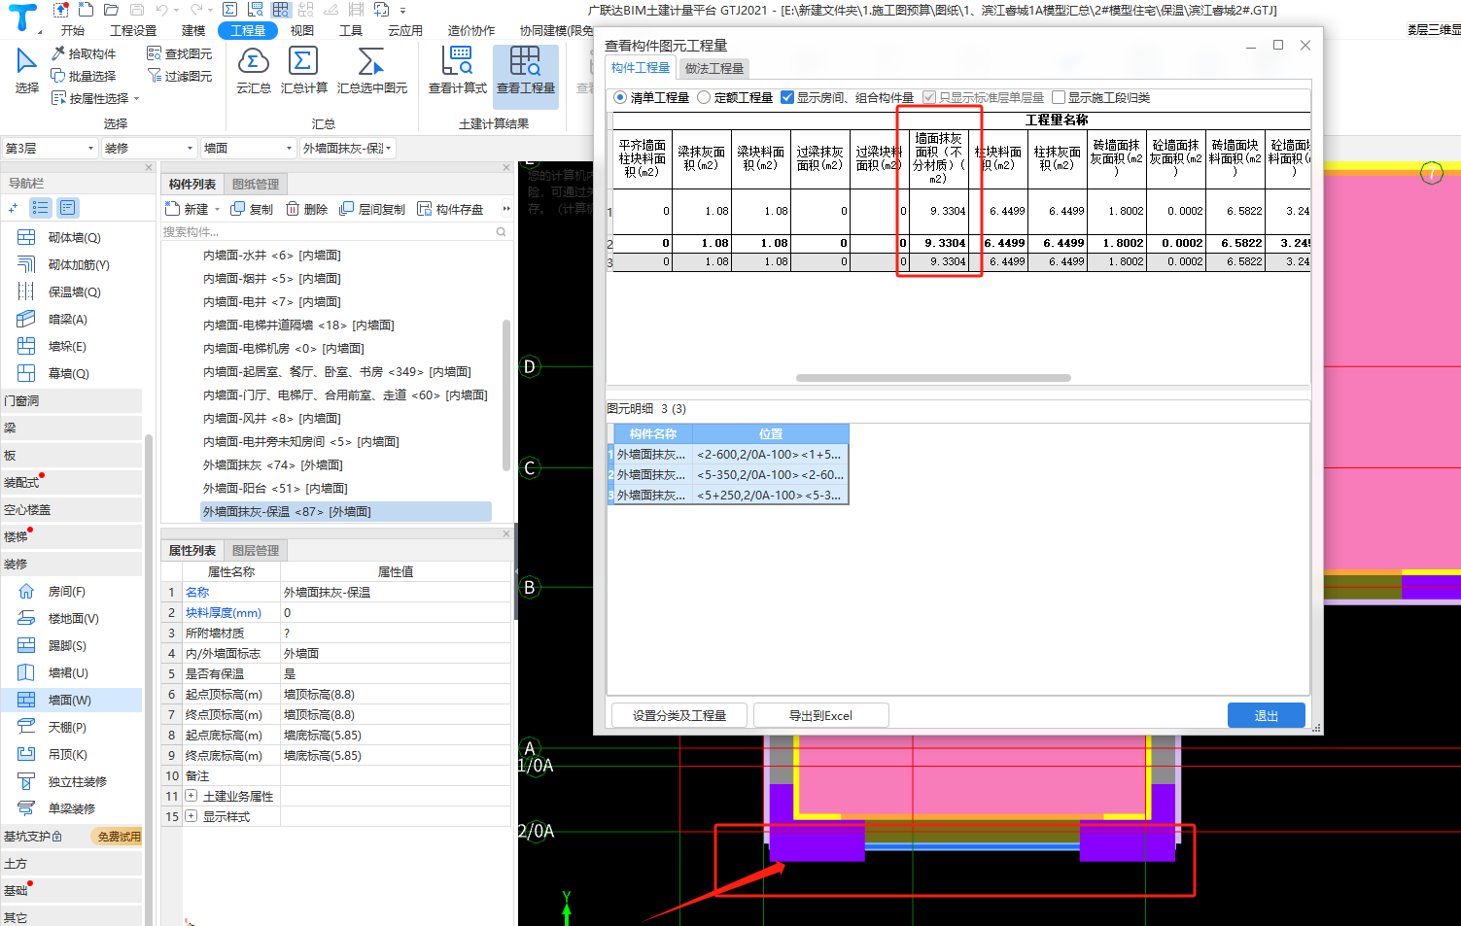The height and width of the screenshot is (926, 1461).
Task: Open the 按属性选择 dropdown arrow
Action: pyautogui.click(x=136, y=99)
